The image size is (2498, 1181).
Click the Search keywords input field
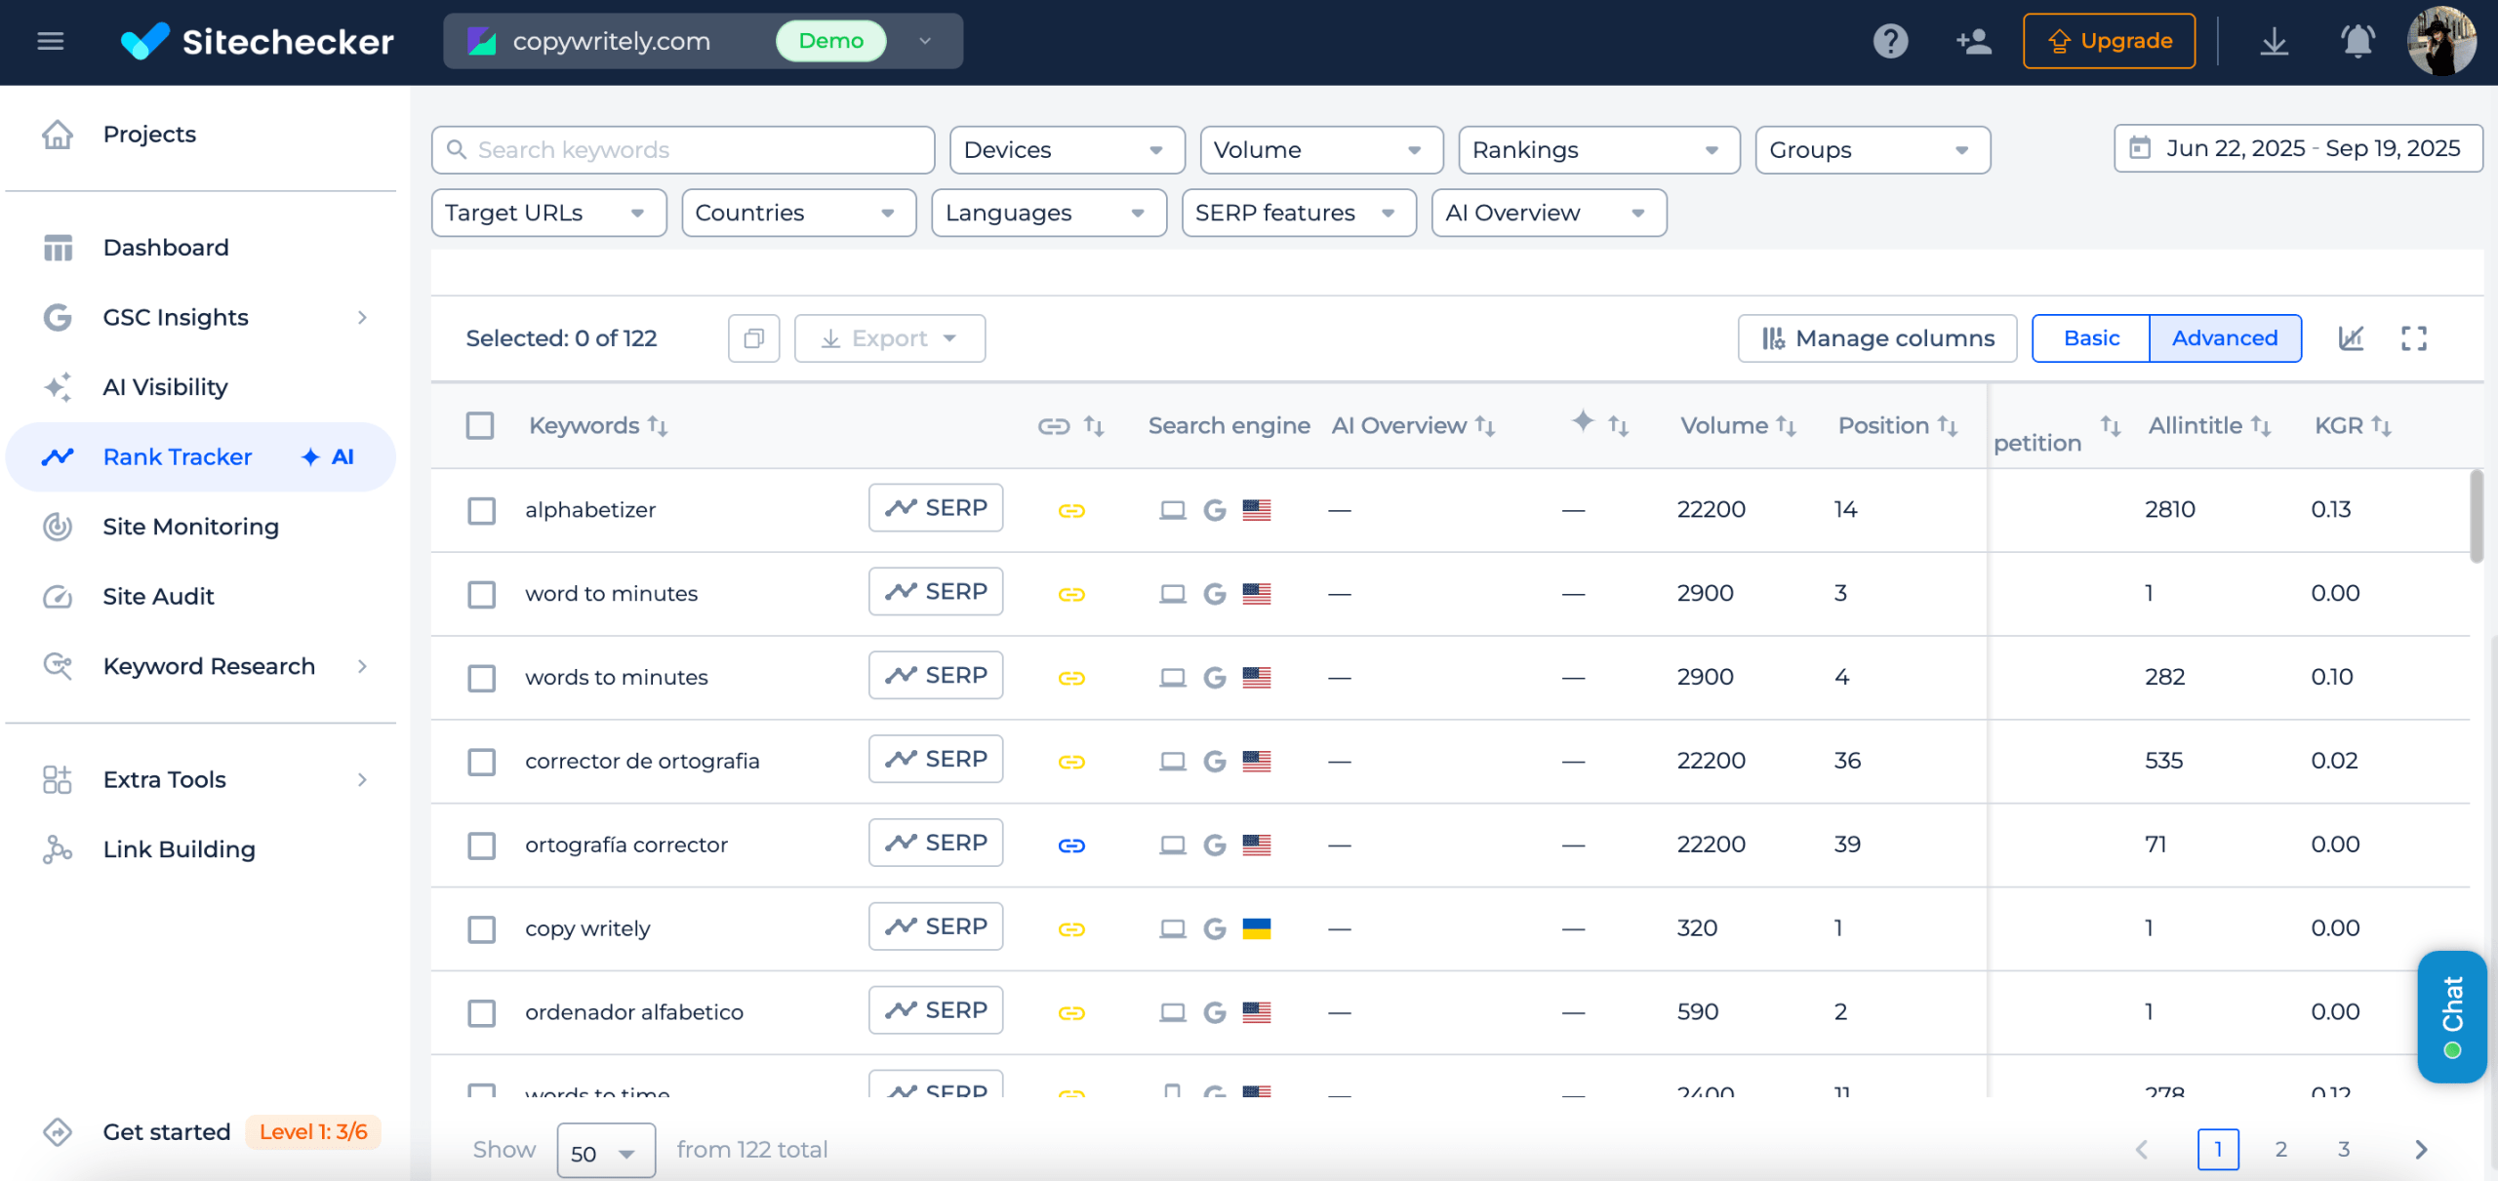(x=683, y=150)
